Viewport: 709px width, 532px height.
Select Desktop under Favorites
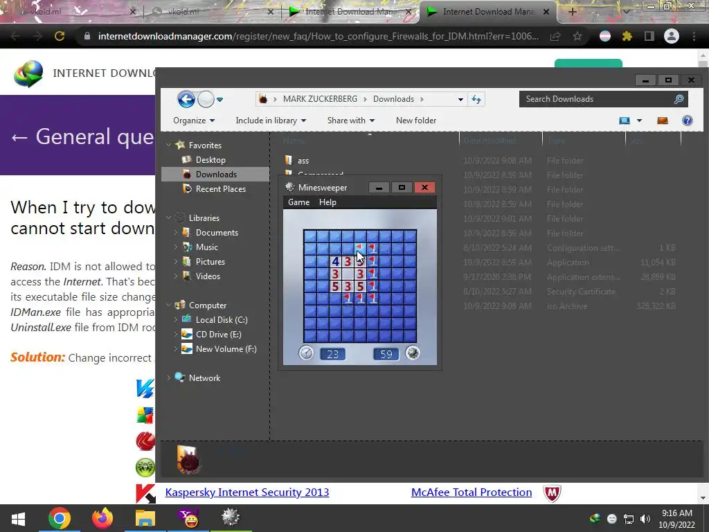(210, 160)
